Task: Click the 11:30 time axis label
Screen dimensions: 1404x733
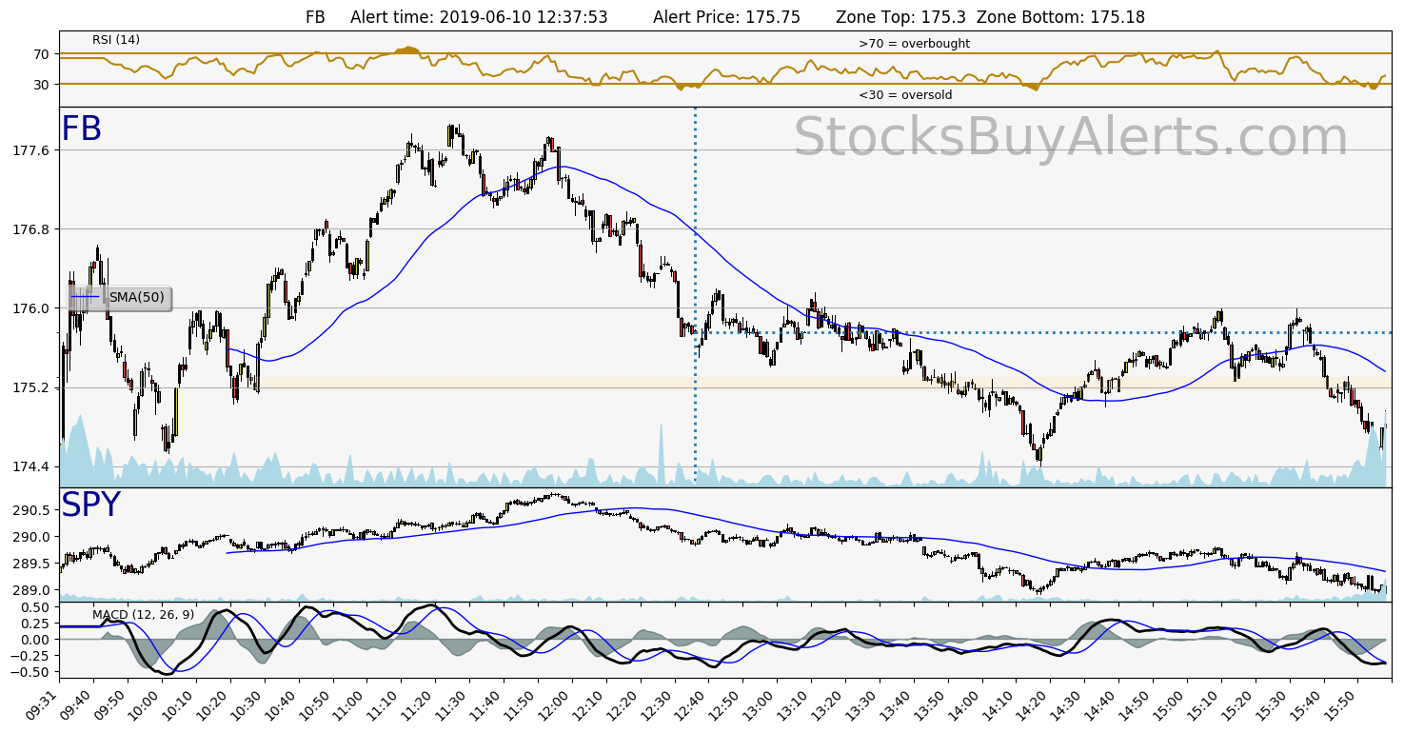Action: [450, 704]
